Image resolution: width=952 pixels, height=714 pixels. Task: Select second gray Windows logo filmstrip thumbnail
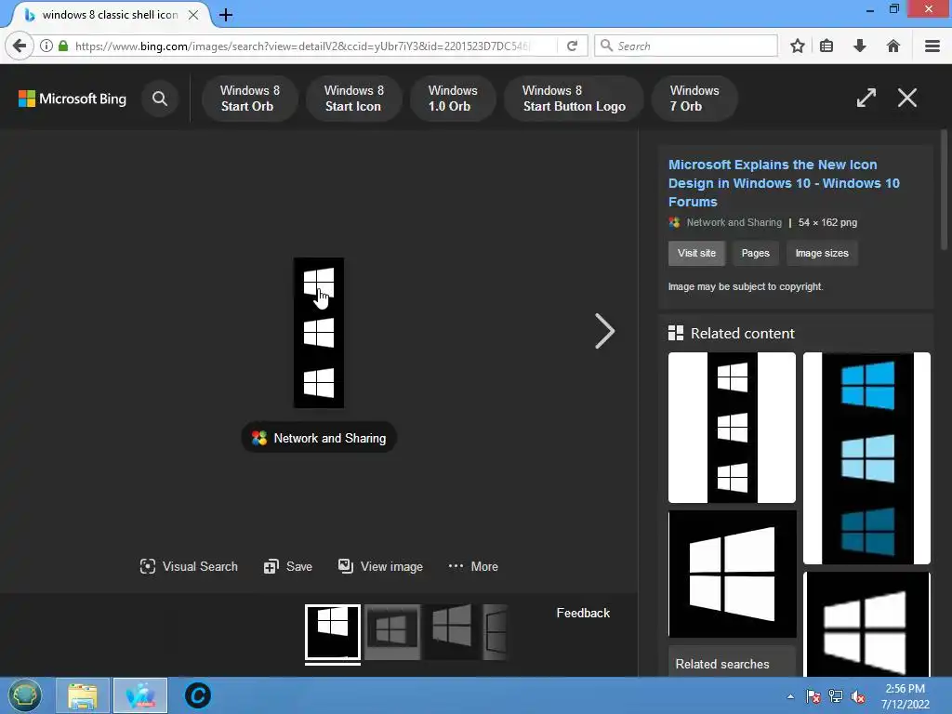[x=392, y=632]
